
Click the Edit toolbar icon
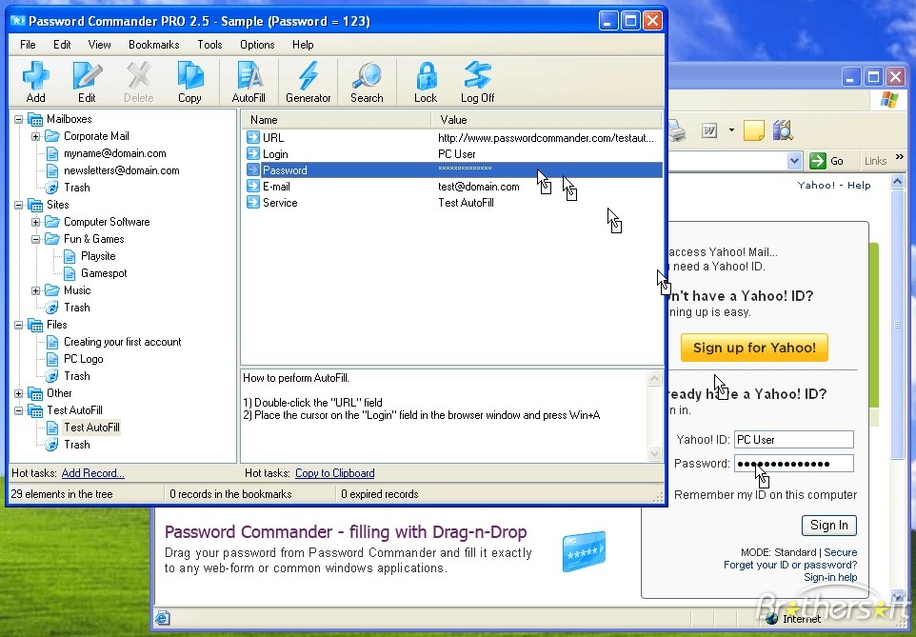(87, 76)
